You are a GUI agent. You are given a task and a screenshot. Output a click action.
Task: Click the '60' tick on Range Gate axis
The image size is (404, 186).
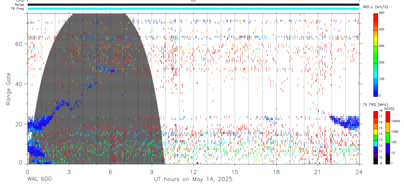[19, 44]
